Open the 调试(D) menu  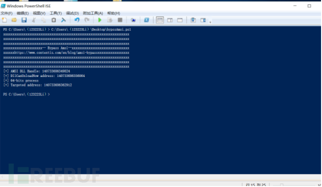(x=72, y=13)
